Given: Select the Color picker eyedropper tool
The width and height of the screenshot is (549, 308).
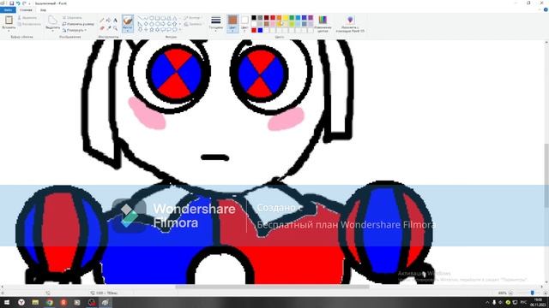Looking at the screenshot, I should pos(109,28).
